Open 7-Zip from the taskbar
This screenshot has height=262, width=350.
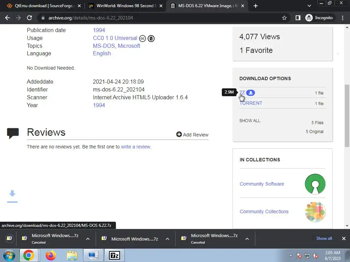pyautogui.click(x=115, y=255)
